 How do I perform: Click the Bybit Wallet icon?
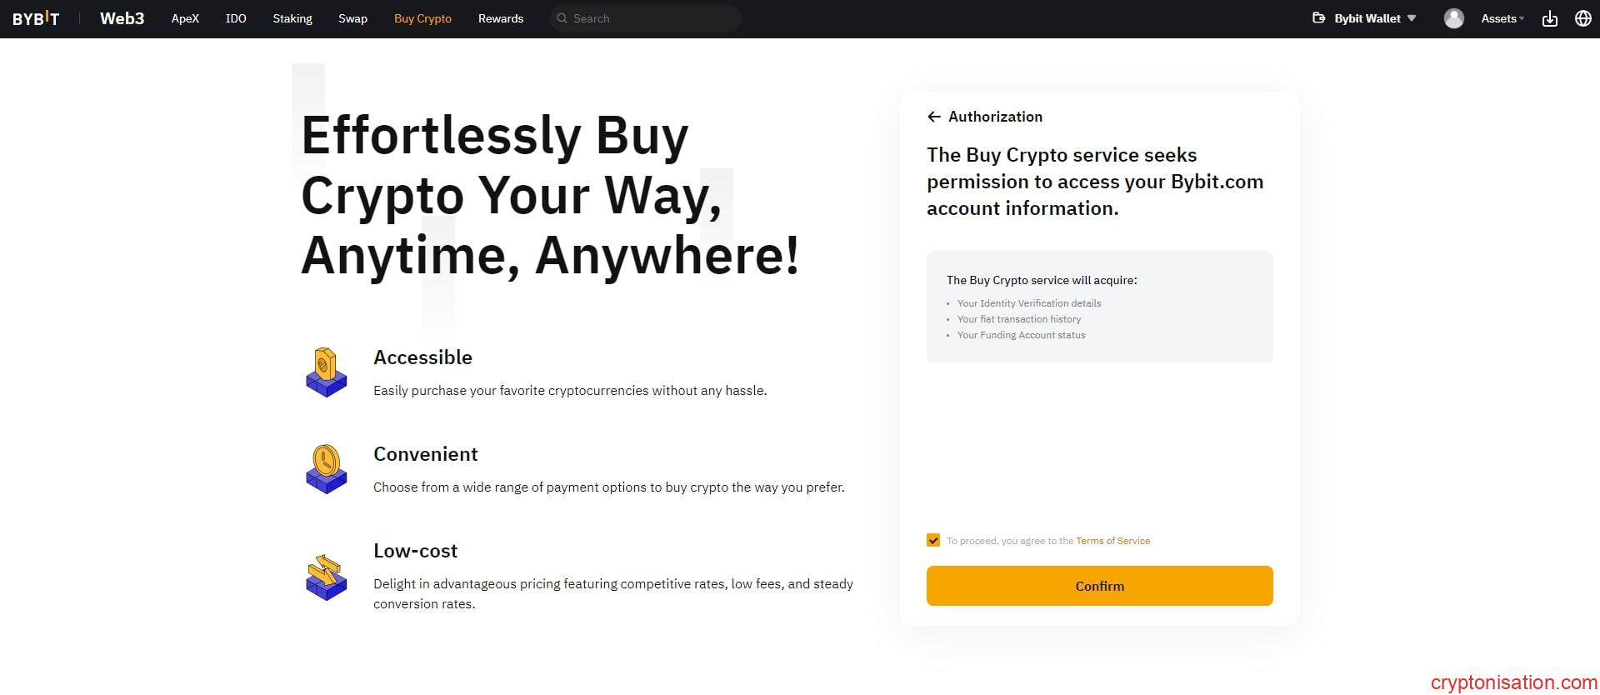(x=1319, y=18)
